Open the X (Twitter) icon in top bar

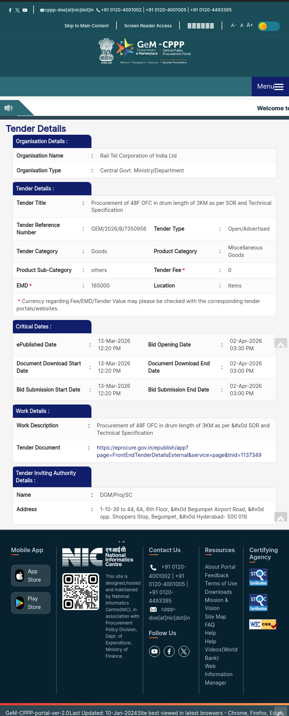pyautogui.click(x=17, y=10)
